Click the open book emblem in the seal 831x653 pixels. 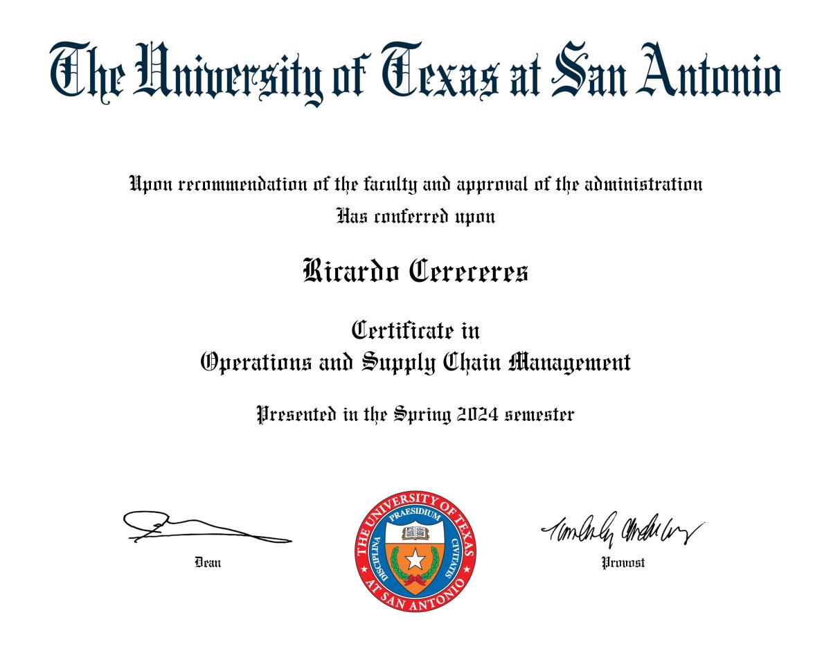pos(415,533)
